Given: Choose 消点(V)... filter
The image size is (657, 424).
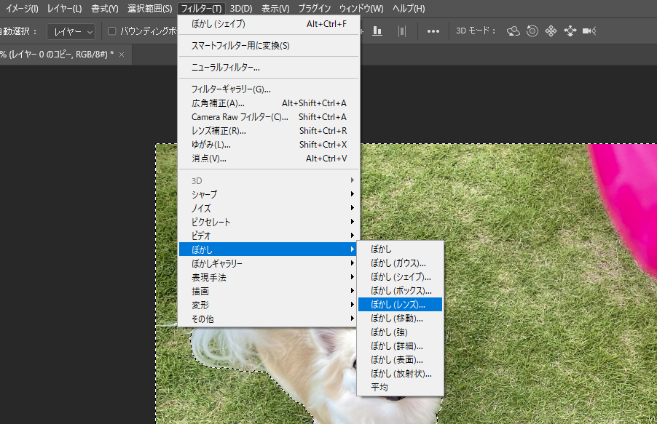Looking at the screenshot, I should coord(269,159).
